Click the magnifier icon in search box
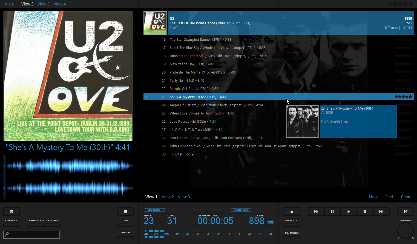This screenshot has height=244, width=417. click(x=7, y=234)
